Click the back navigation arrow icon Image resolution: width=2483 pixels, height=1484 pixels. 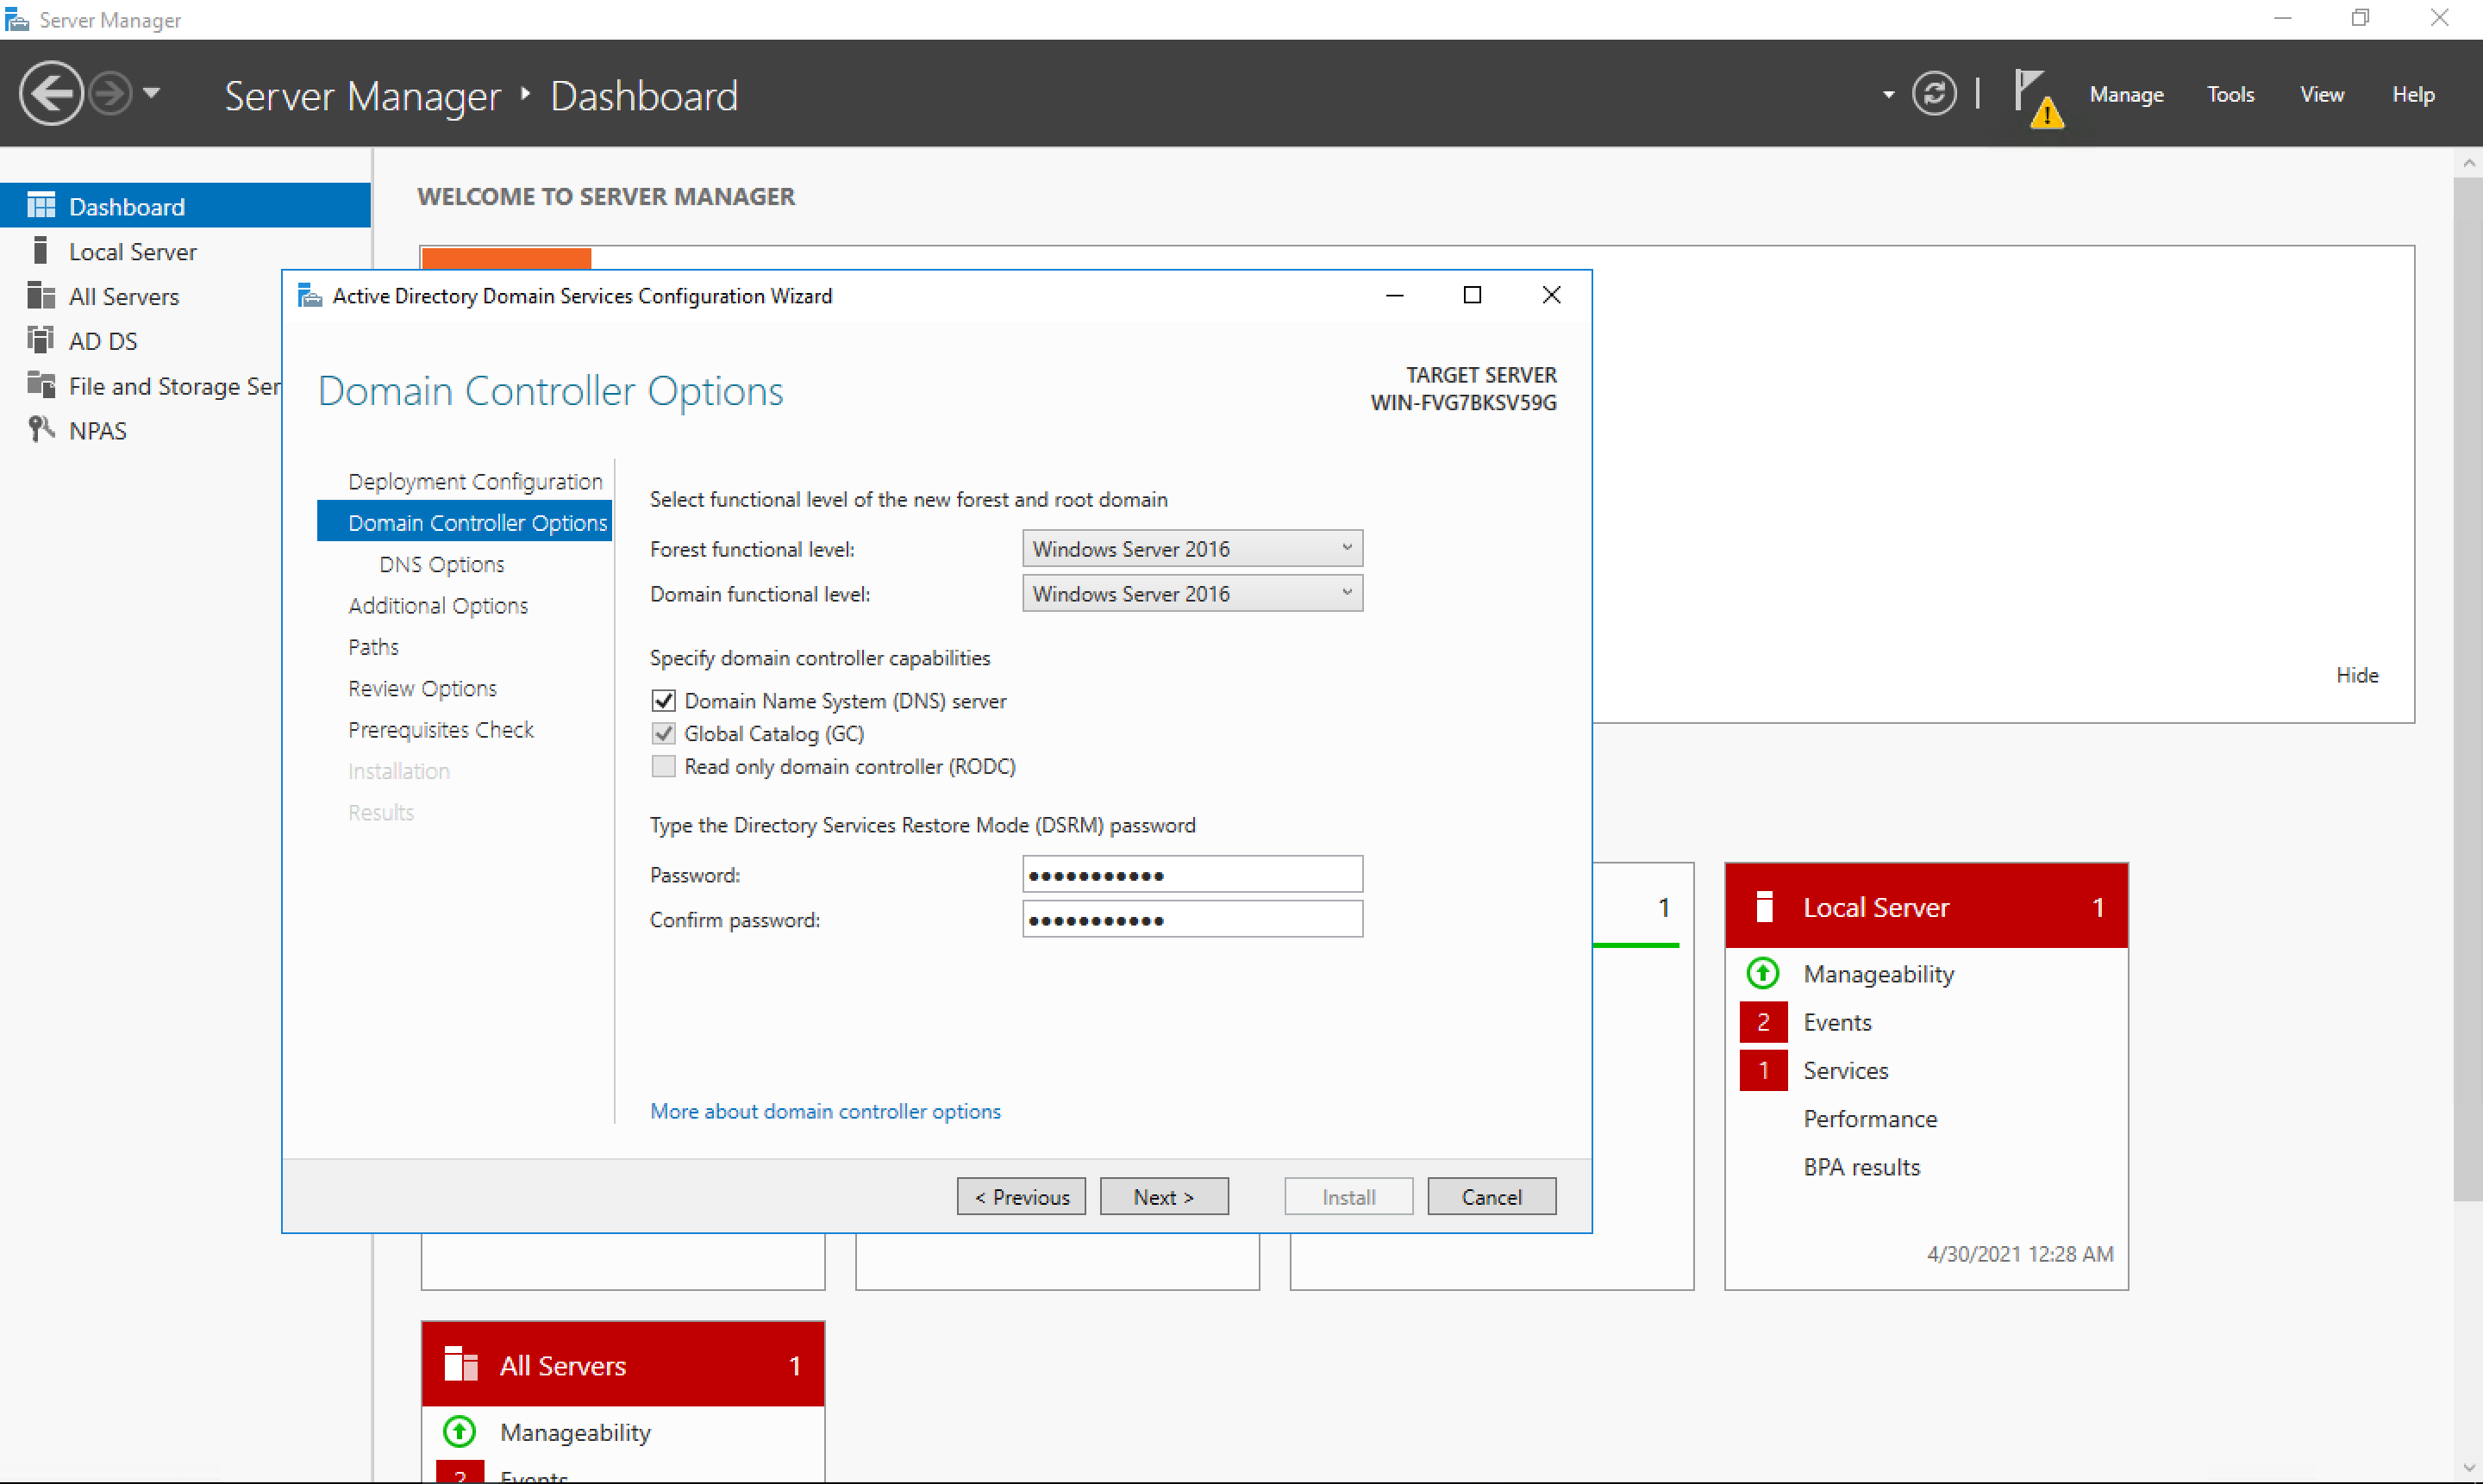50,94
